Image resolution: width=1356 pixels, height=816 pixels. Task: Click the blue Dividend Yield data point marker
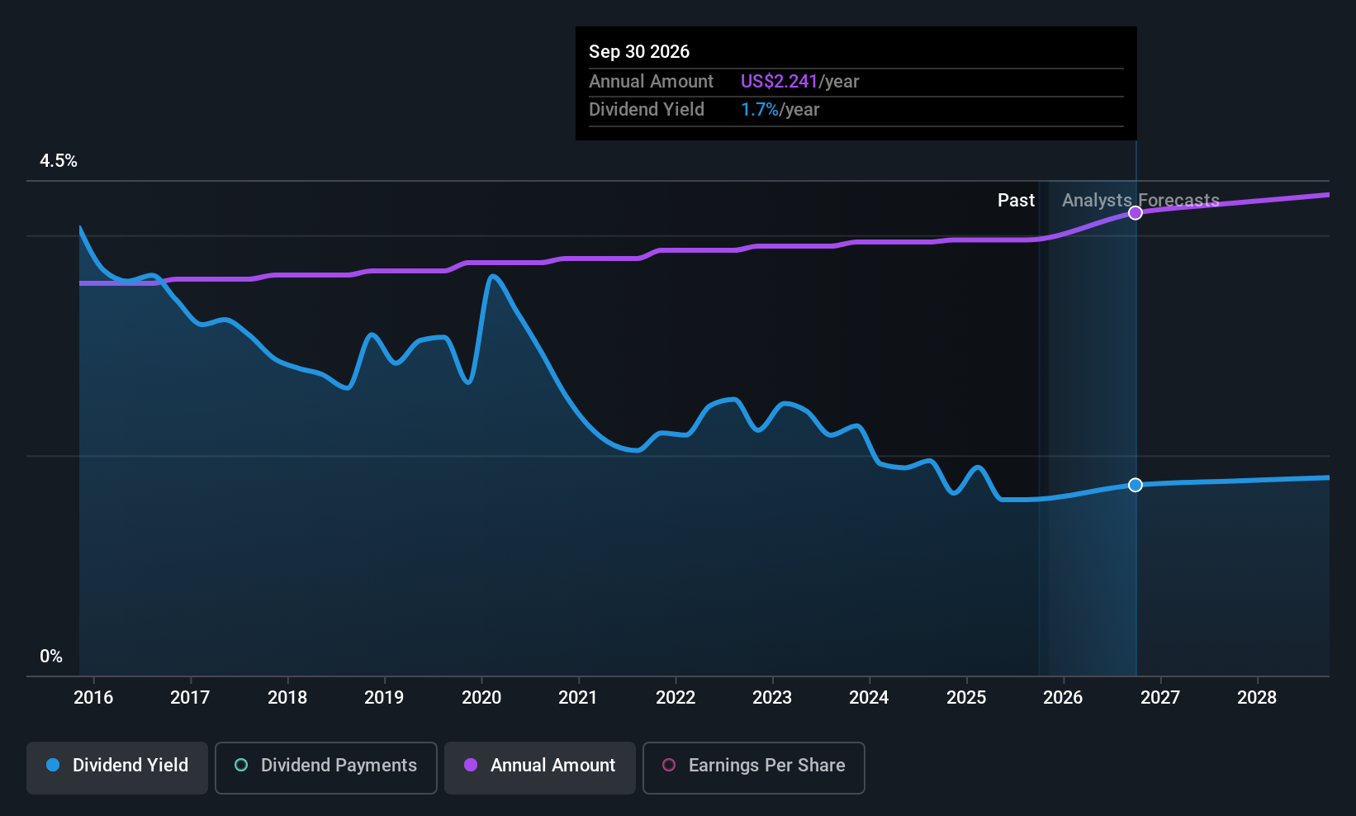(x=1136, y=485)
